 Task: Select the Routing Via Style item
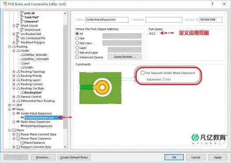(32, 88)
